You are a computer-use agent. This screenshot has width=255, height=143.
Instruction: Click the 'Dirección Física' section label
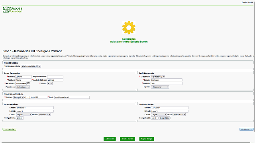point(11,104)
